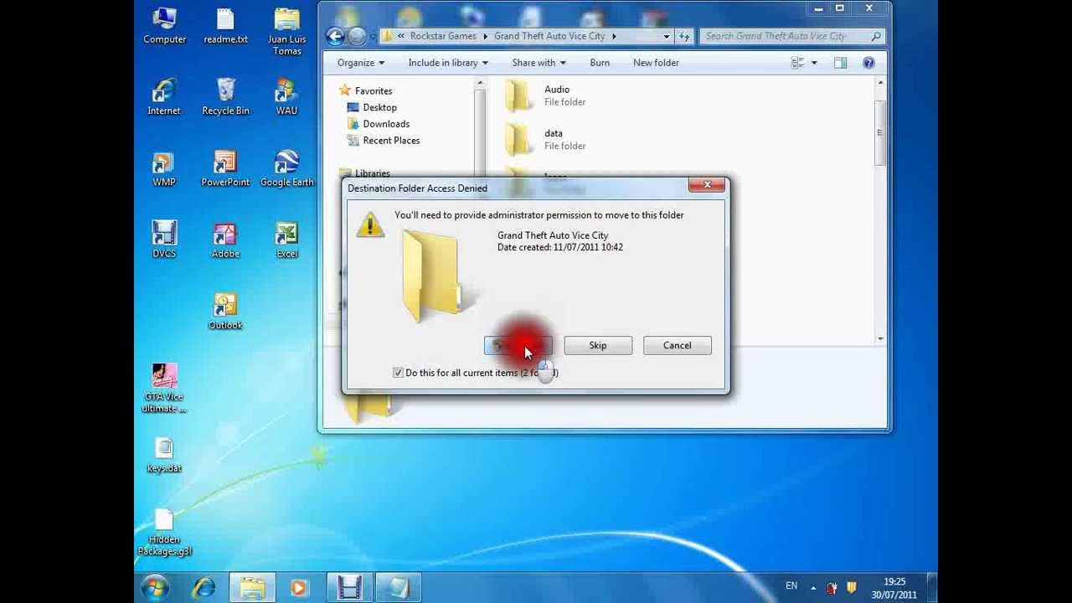Click the refresh button beside address bar
Screen dimensions: 1072x603
(684, 36)
